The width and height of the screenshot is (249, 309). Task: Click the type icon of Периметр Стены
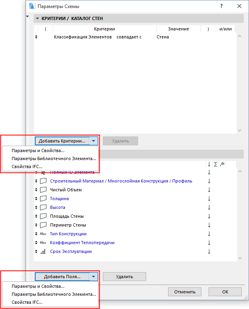click(x=43, y=225)
